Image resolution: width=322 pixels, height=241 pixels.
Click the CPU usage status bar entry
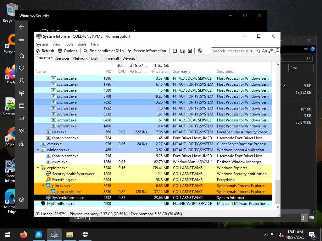(51, 214)
